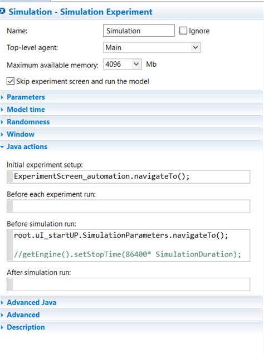Expand the Model time section
Viewport: 264px width, 354px height.
(x=26, y=110)
